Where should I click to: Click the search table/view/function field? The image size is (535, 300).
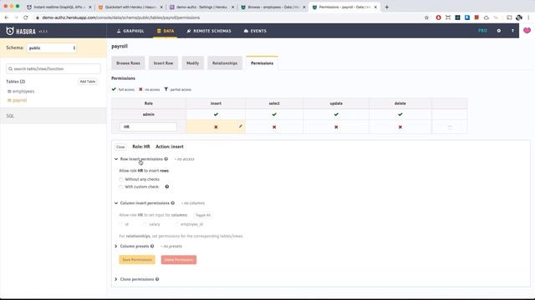click(x=53, y=68)
